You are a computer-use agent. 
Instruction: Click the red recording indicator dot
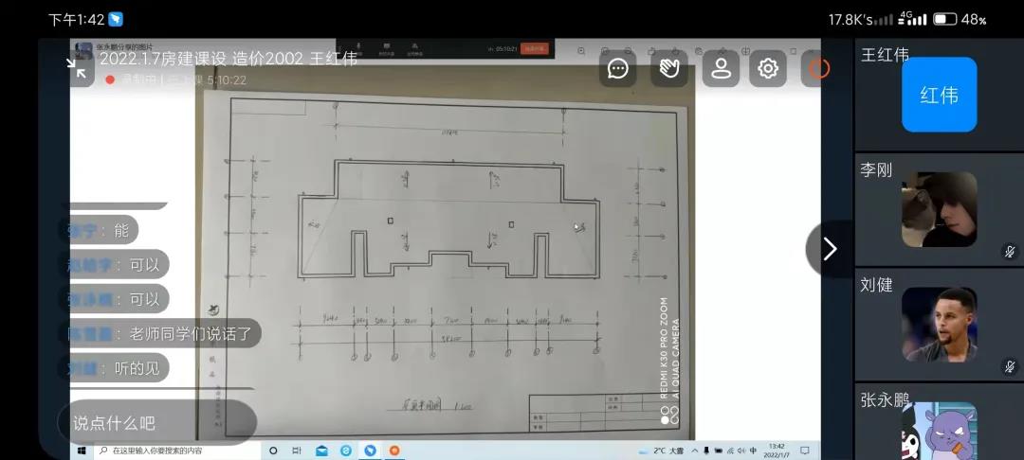[110, 80]
